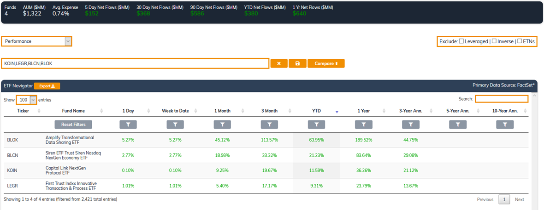
Task: Click the Reset Filters button
Action: click(73, 125)
